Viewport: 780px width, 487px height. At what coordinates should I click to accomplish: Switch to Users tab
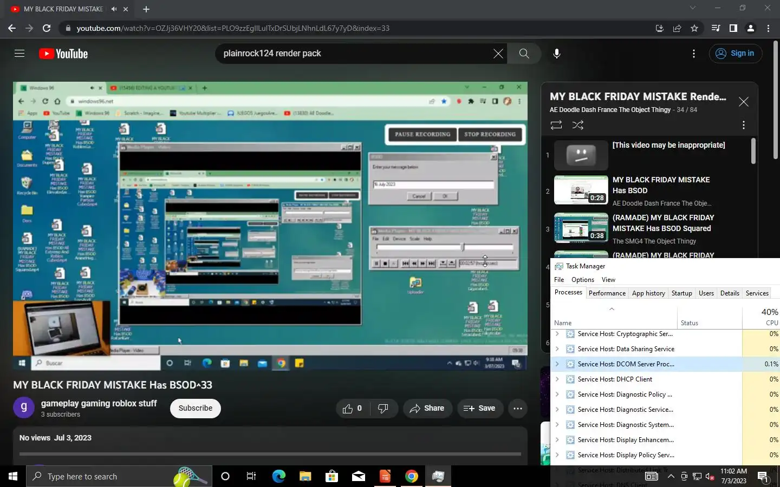(x=706, y=293)
